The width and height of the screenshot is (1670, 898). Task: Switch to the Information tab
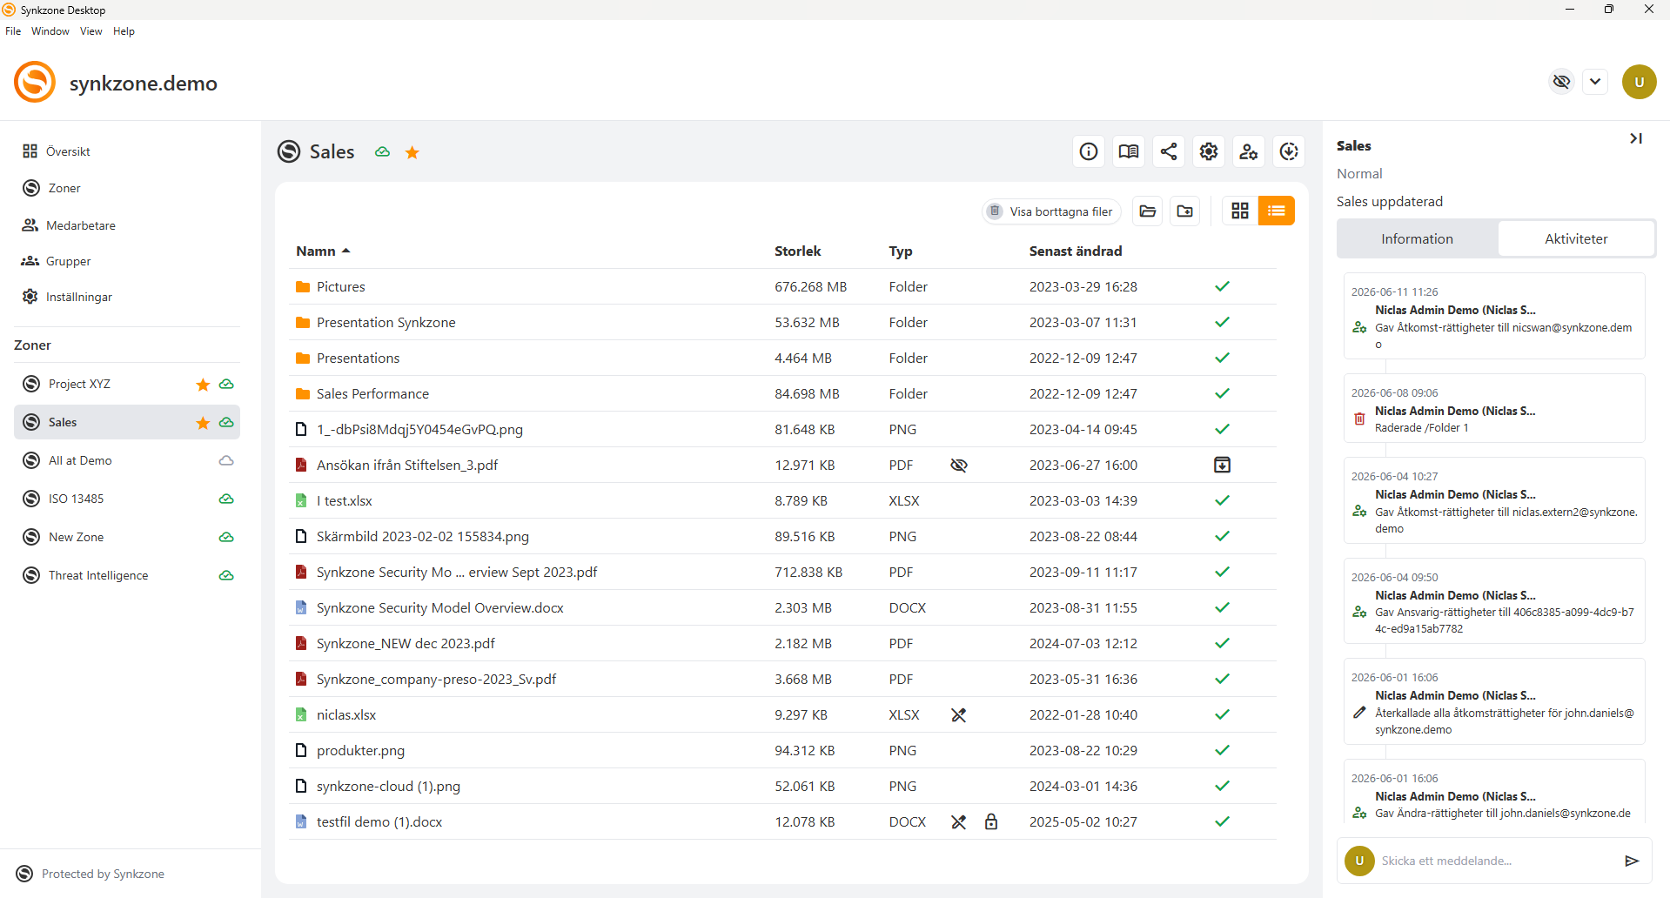tap(1417, 238)
